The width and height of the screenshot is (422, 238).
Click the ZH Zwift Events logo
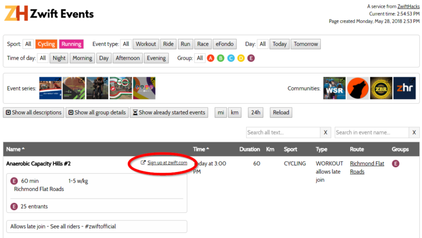pyautogui.click(x=49, y=13)
